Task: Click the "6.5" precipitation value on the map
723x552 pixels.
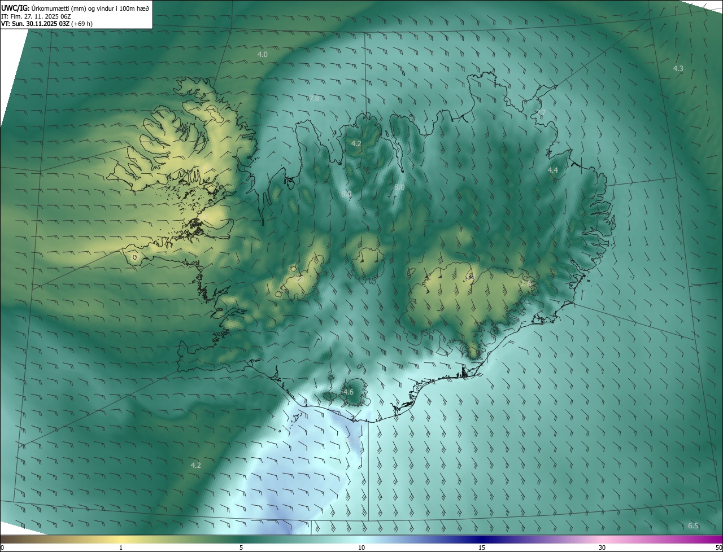Action: pos(693,525)
